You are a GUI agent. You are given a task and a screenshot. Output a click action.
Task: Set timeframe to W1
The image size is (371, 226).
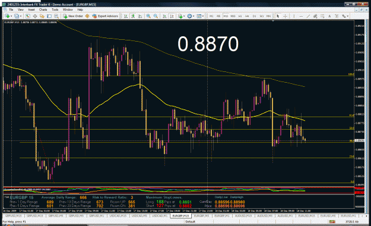tap(262, 16)
